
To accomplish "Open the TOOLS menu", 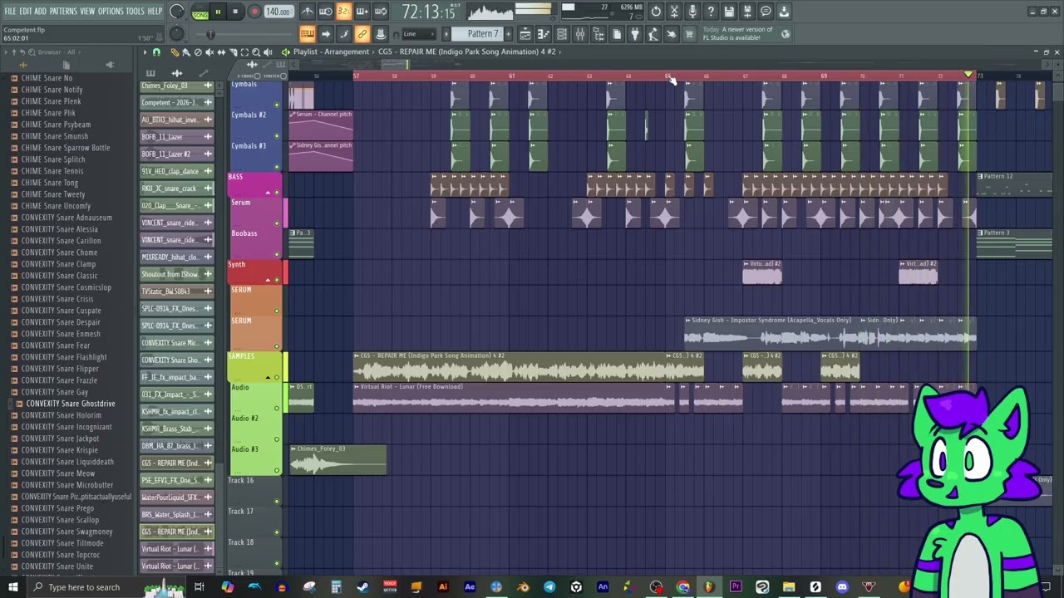I will pos(135,12).
